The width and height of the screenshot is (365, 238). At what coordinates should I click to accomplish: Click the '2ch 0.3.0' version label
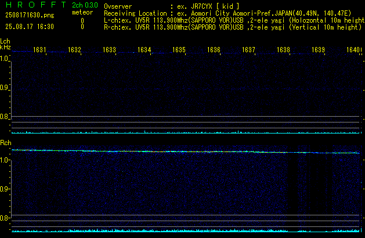[85, 5]
